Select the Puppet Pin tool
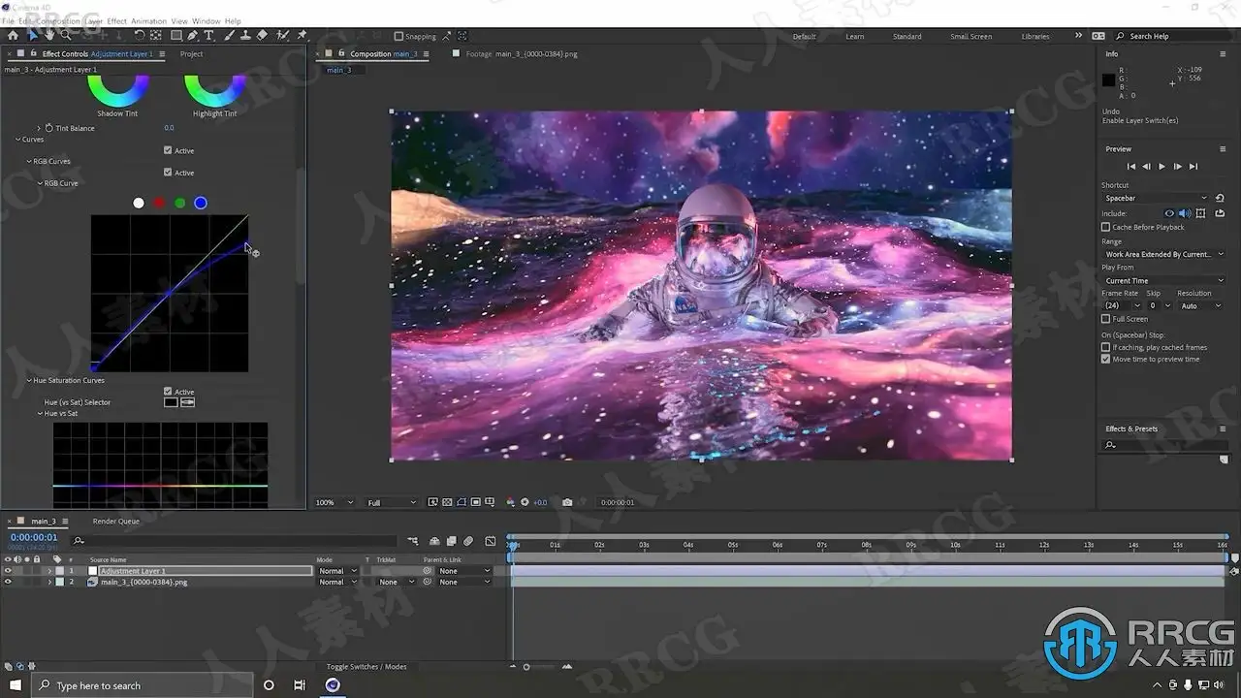This screenshot has width=1241, height=698. point(302,36)
